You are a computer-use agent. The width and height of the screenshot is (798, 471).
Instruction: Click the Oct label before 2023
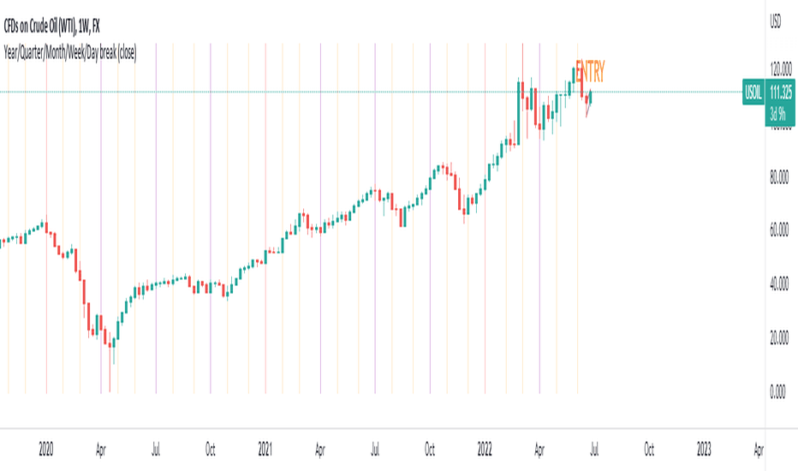(649, 450)
